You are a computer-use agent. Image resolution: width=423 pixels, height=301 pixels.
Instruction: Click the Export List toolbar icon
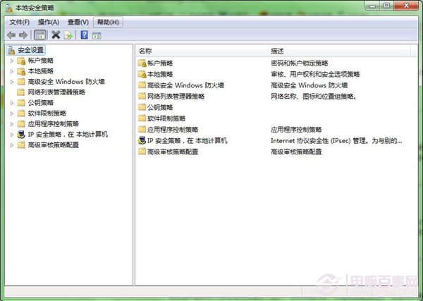68,35
